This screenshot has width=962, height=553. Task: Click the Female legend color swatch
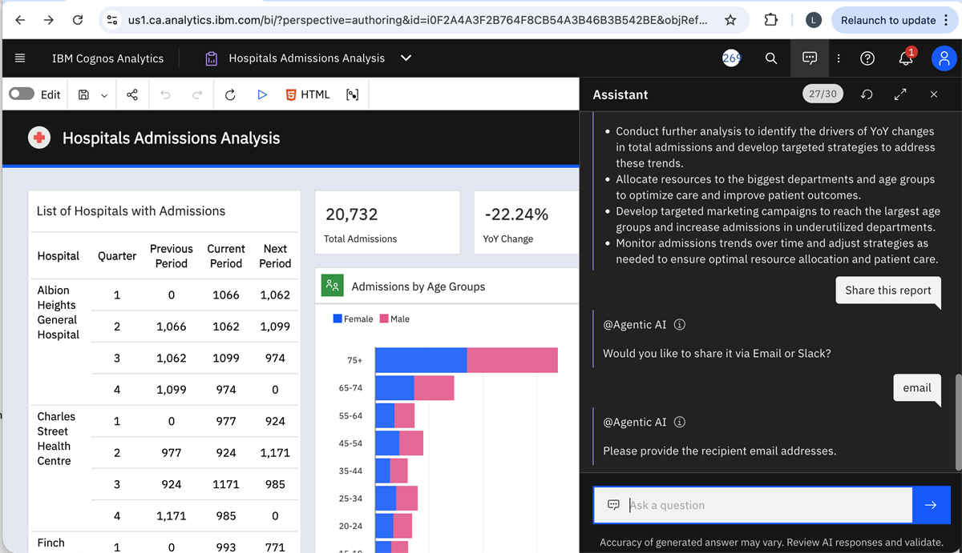point(338,319)
